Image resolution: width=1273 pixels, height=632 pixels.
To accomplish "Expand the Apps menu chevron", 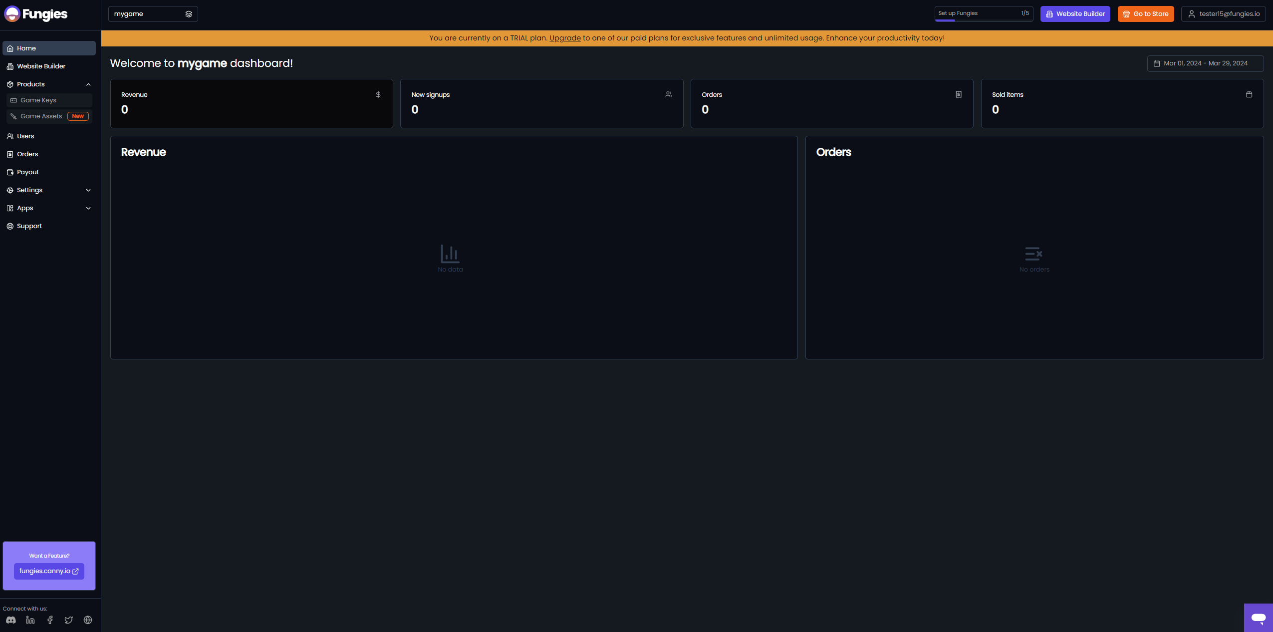I will [x=88, y=208].
